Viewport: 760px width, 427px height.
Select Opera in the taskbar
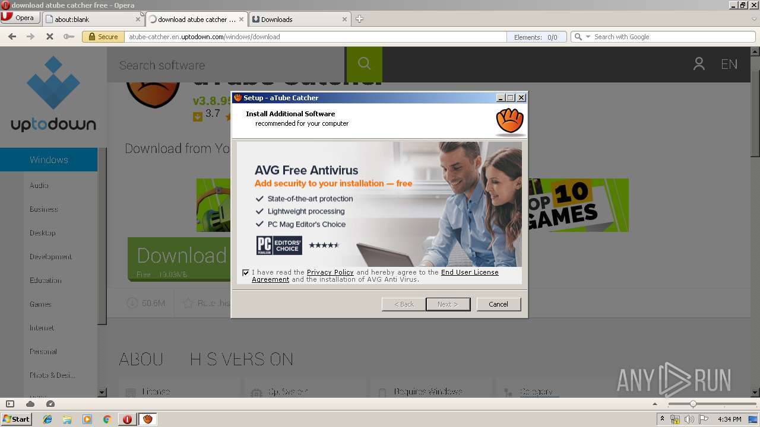(x=127, y=419)
